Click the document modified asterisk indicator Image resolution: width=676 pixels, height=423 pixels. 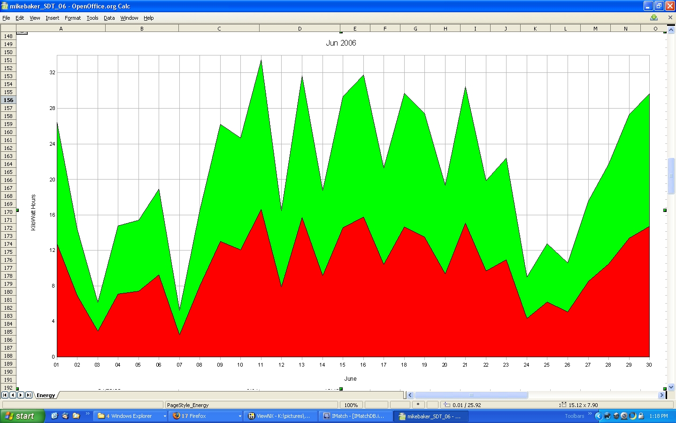(418, 405)
